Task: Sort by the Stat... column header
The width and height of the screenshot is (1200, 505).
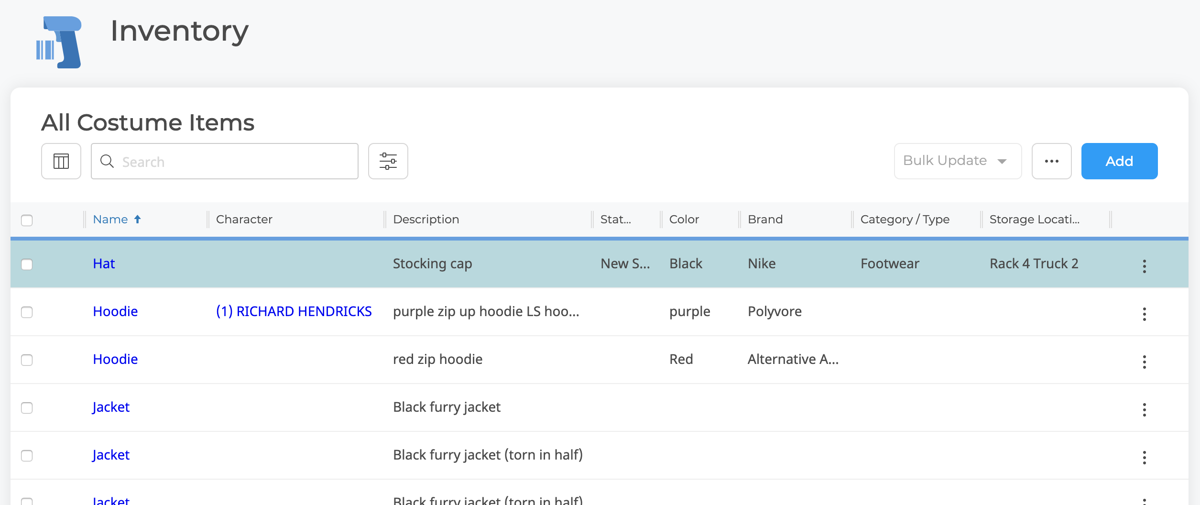Action: [x=616, y=219]
